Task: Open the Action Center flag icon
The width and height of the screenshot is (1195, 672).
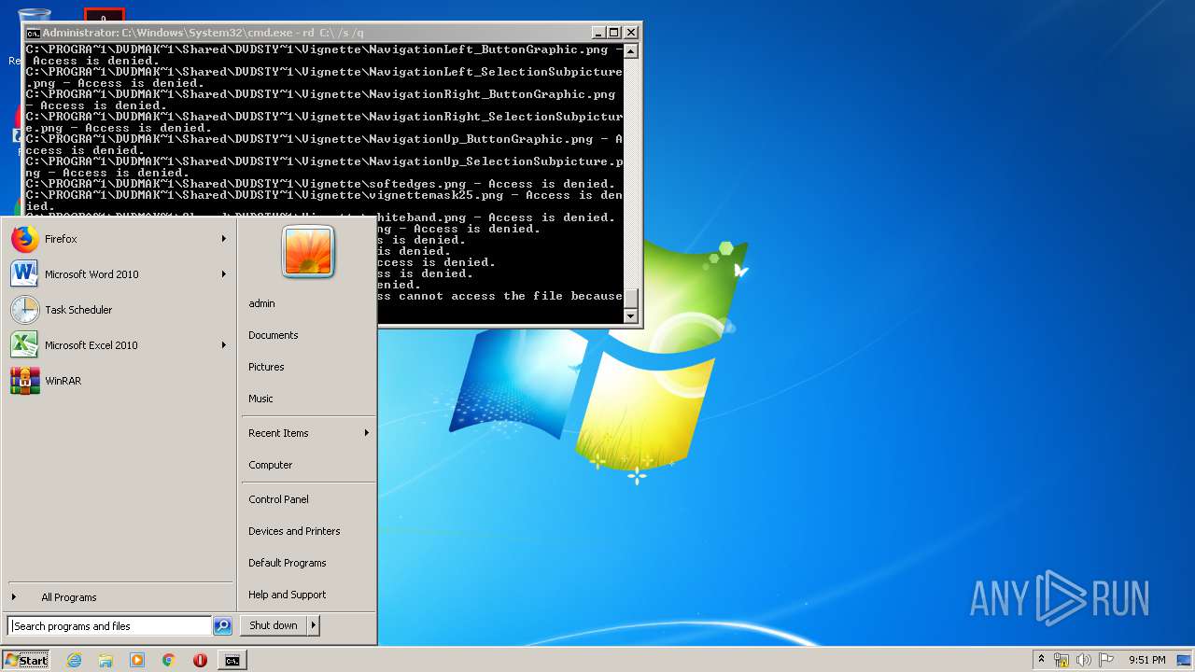Action: tap(1106, 660)
